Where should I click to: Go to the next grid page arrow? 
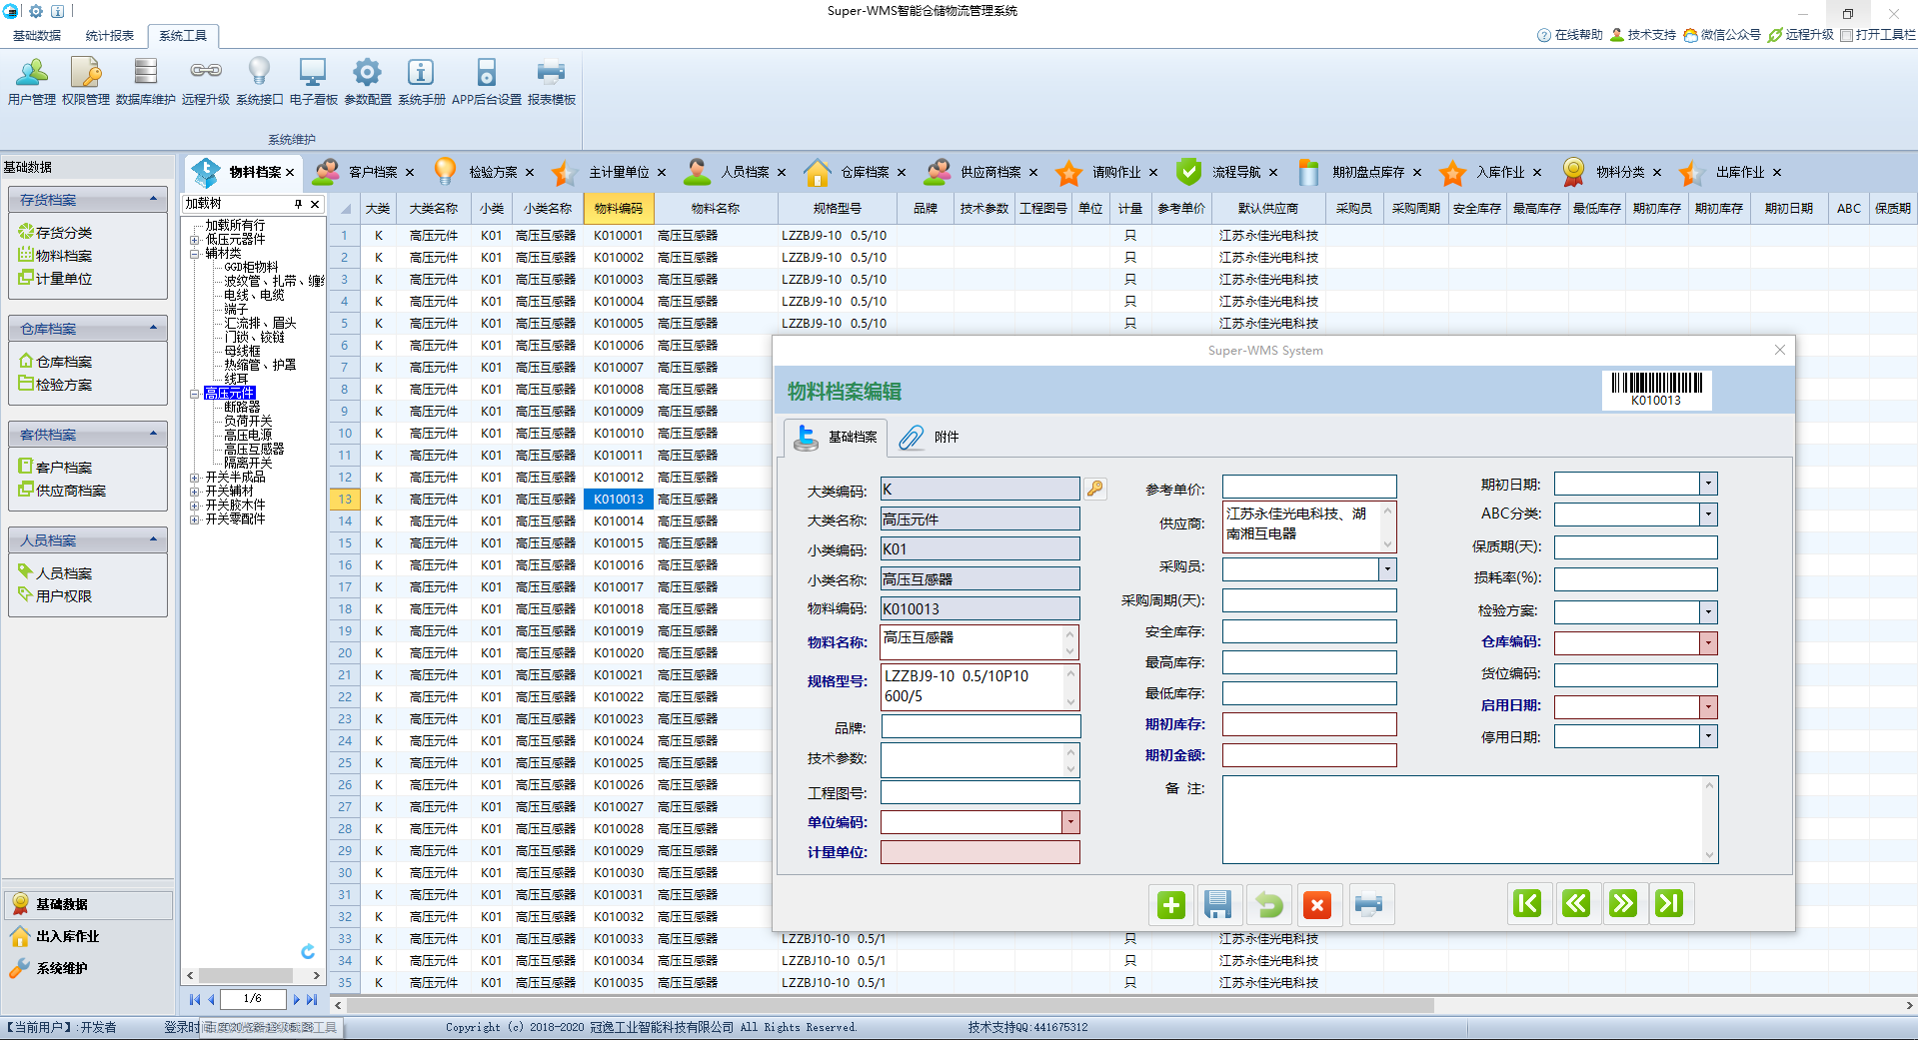(297, 999)
